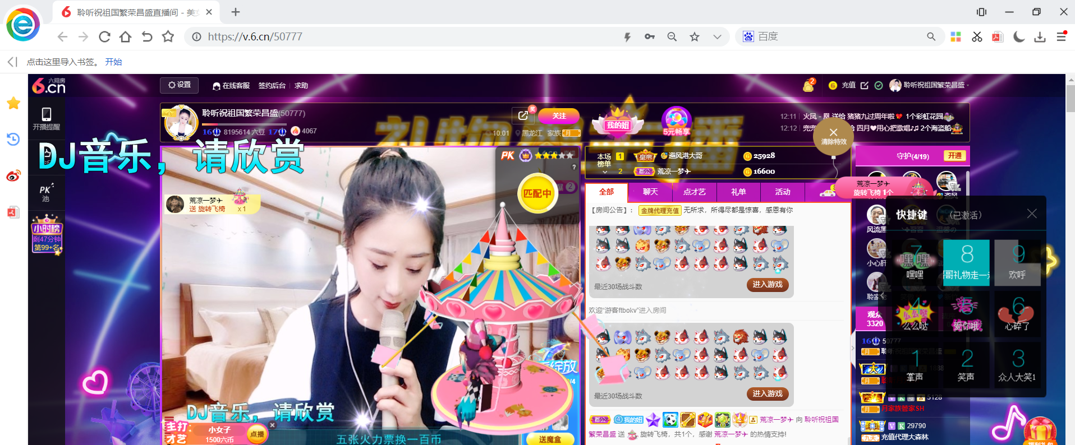Open the 开播提醒 broadcast reminder icon

pyautogui.click(x=46, y=119)
